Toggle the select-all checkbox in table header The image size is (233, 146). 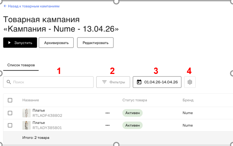(10, 100)
